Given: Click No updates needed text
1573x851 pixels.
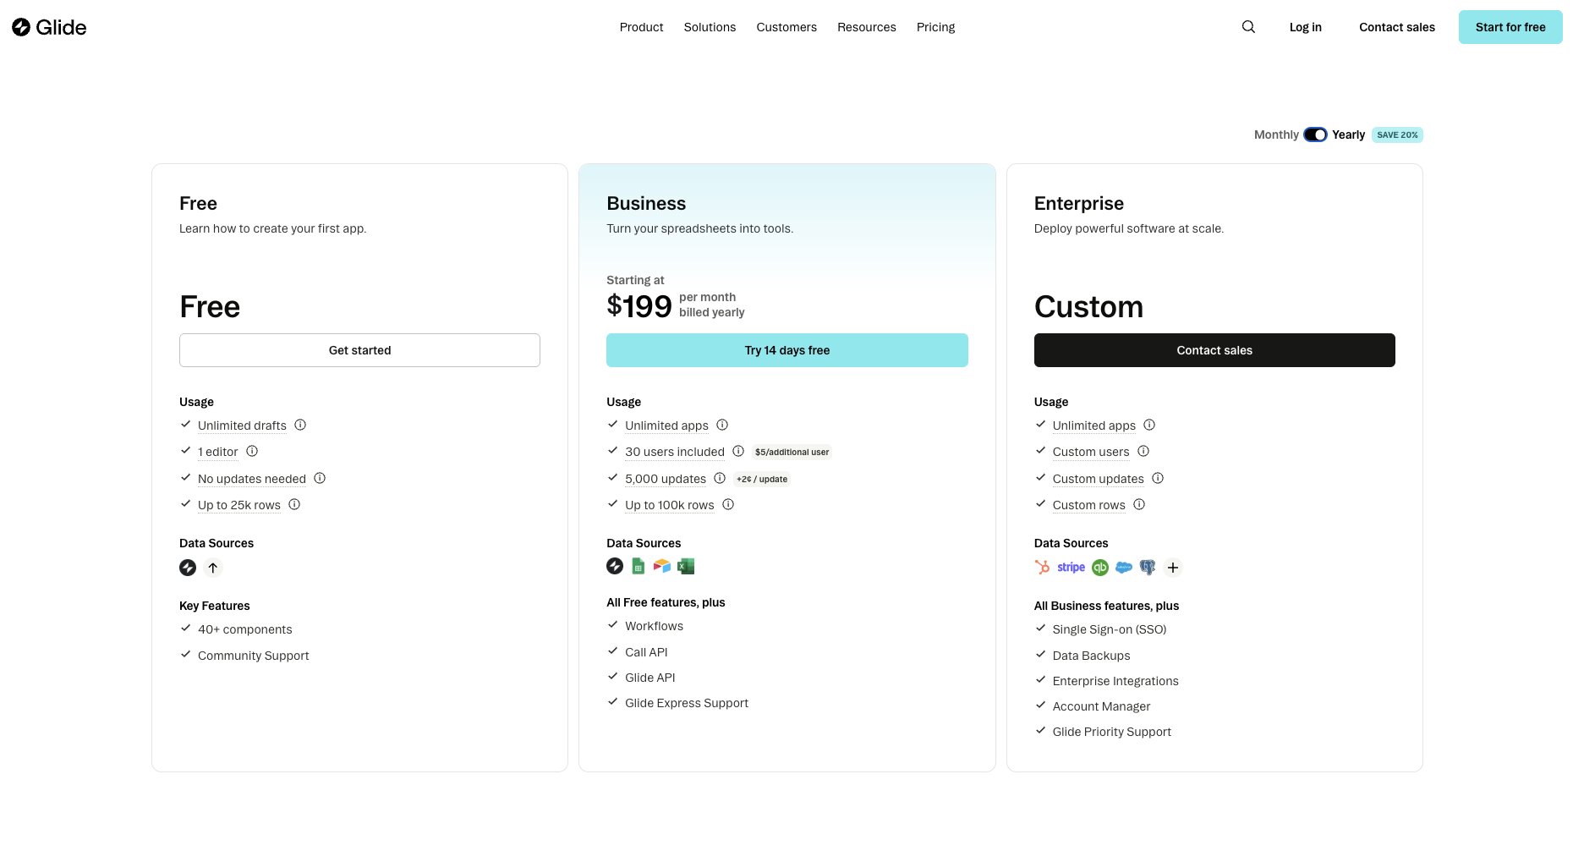Looking at the screenshot, I should [x=252, y=479].
